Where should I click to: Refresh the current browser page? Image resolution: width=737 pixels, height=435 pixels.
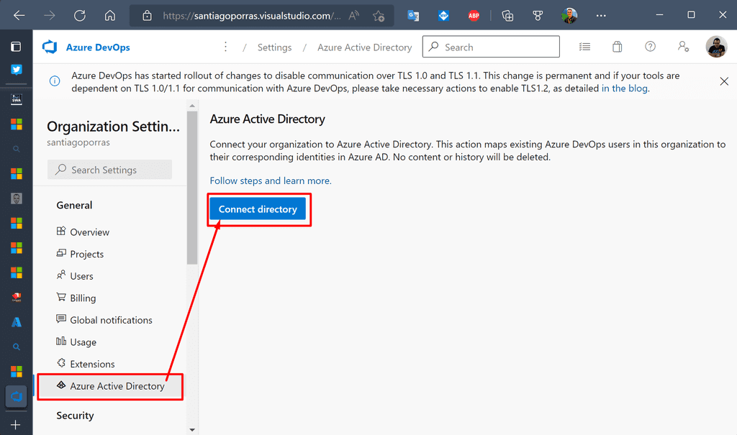(x=80, y=16)
